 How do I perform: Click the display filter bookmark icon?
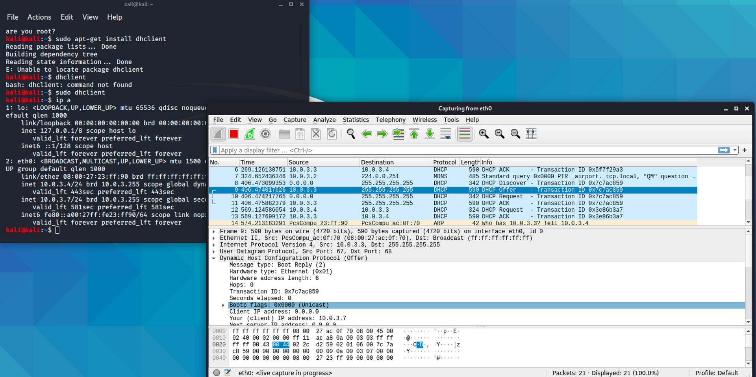coord(215,150)
